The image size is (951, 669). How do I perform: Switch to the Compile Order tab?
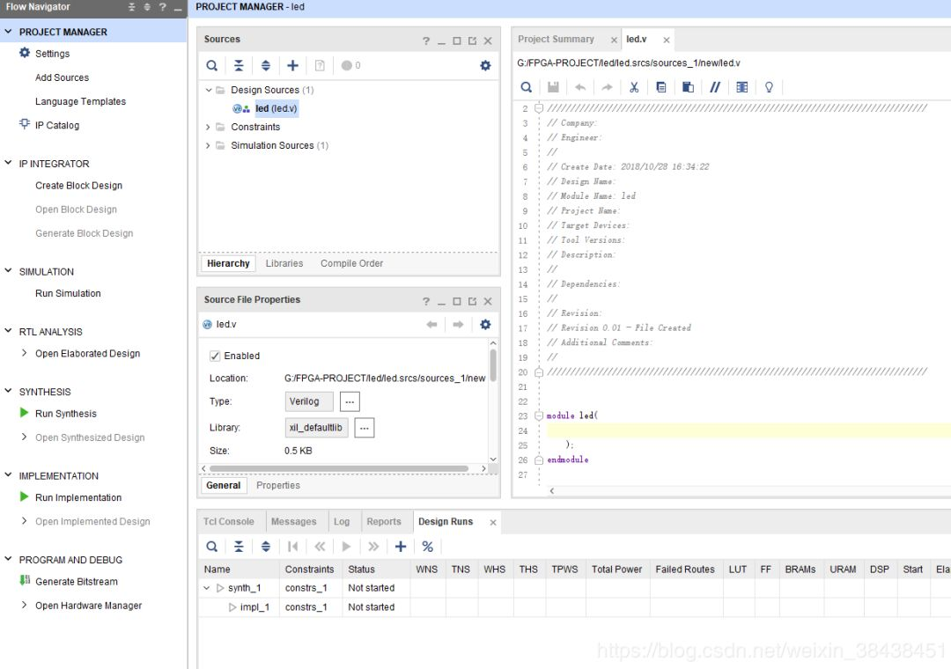351,263
